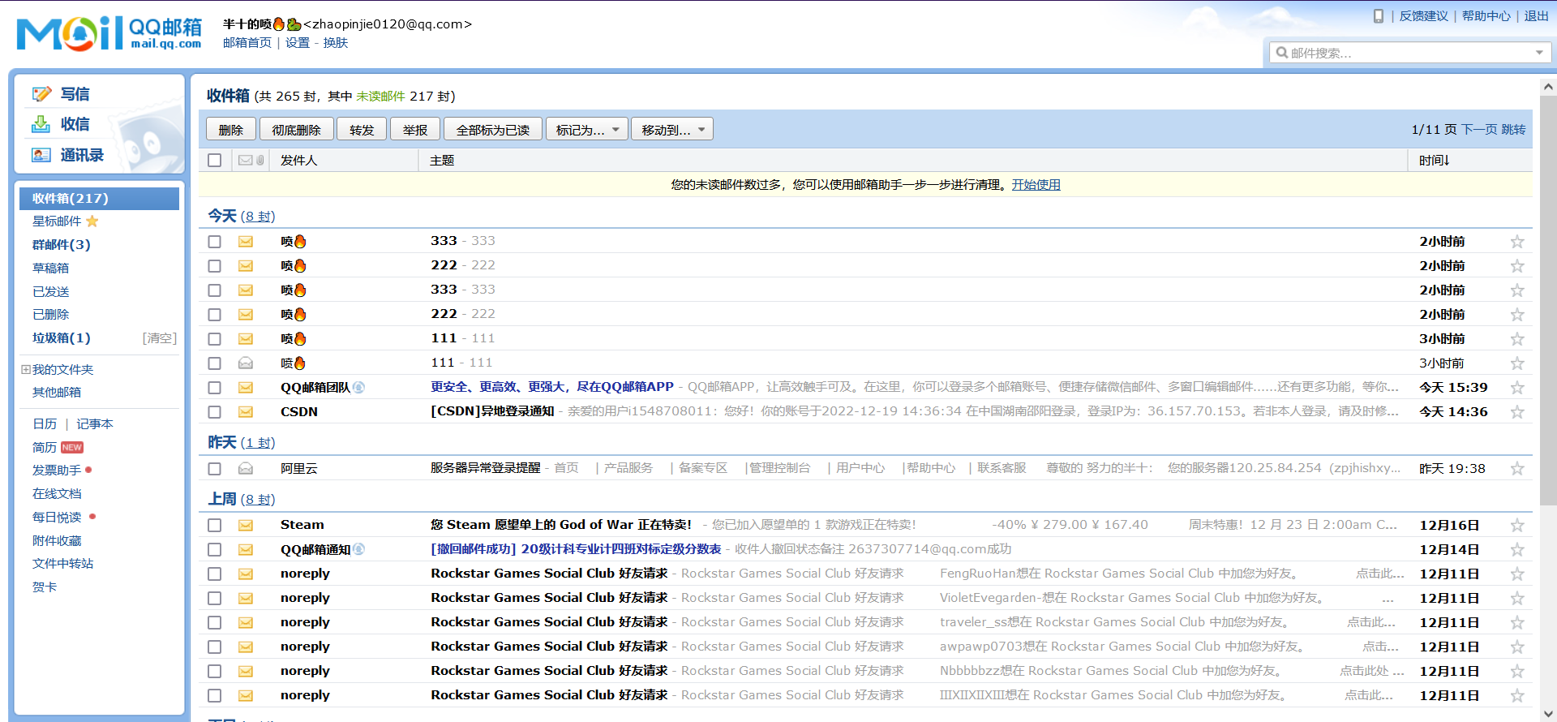Screen dimensions: 1557x722
Task: Tick the select-all checkbox in header
Action: coord(214,160)
